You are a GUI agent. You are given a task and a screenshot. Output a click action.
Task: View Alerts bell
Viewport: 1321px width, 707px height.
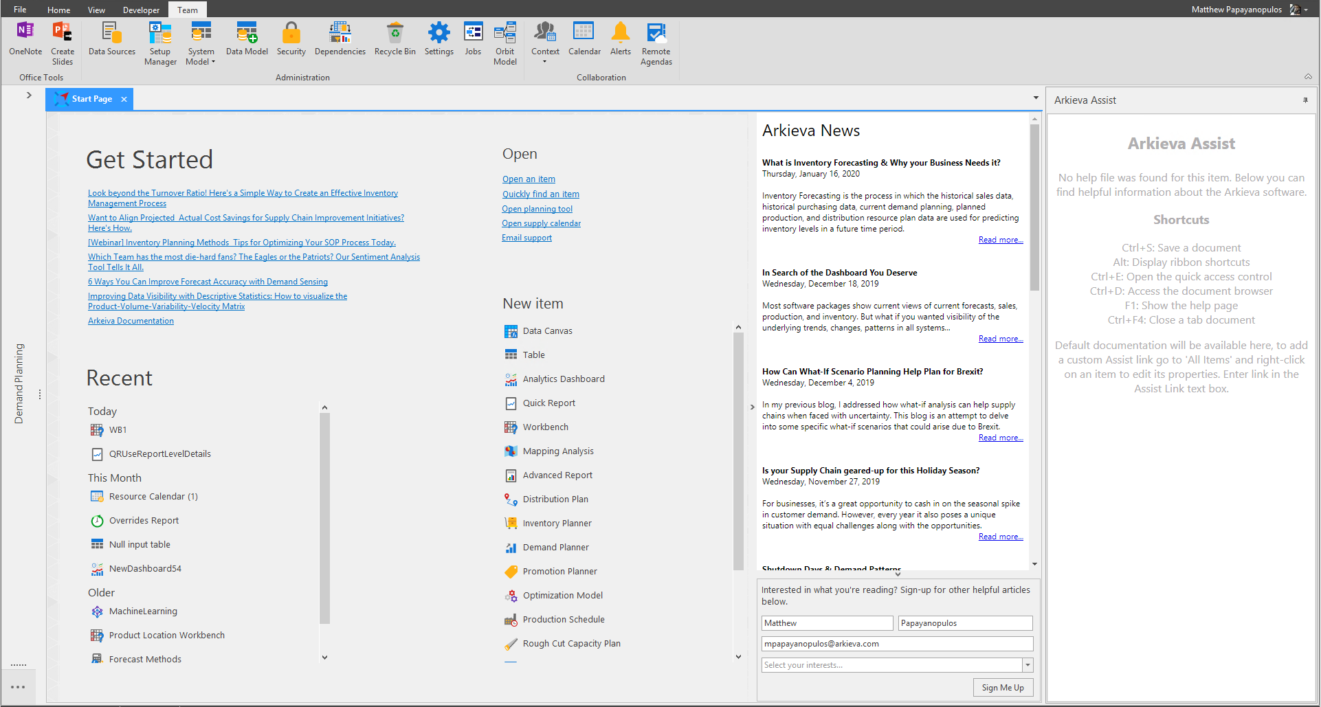621,38
